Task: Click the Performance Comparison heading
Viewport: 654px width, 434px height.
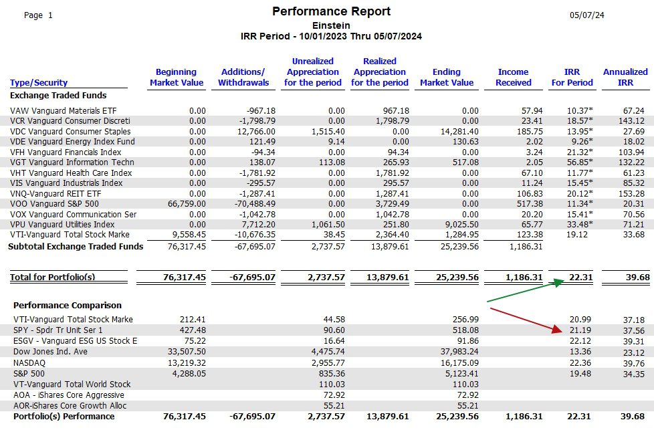Action: (x=68, y=305)
